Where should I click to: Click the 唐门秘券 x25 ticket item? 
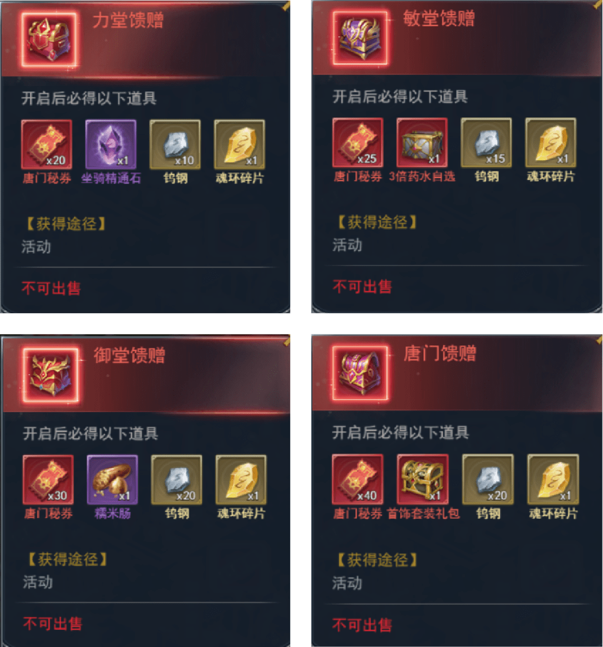[x=358, y=143]
